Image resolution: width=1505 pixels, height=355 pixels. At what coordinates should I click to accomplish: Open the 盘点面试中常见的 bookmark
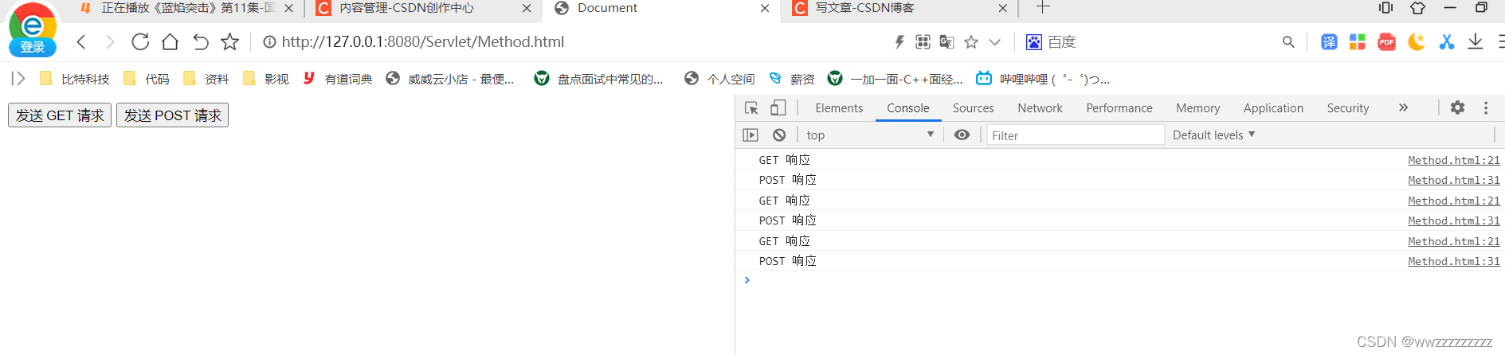598,79
